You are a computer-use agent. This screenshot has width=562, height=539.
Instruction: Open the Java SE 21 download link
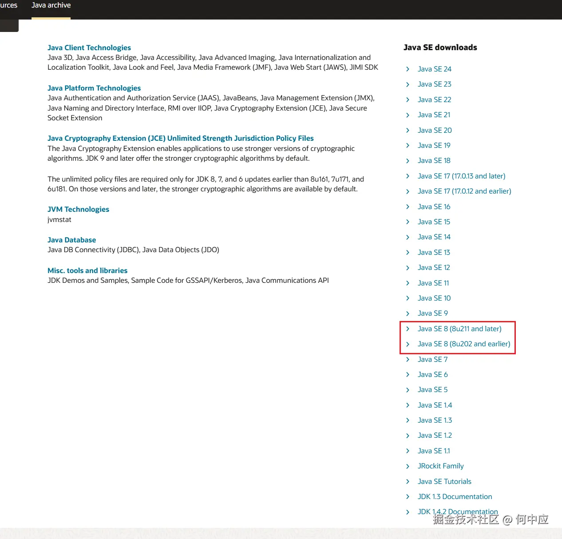pos(434,115)
